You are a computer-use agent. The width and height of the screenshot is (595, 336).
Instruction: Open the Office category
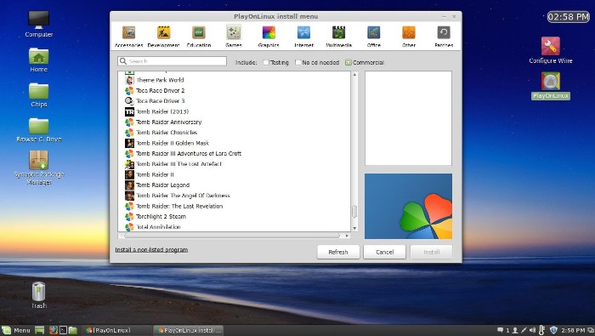(374, 37)
